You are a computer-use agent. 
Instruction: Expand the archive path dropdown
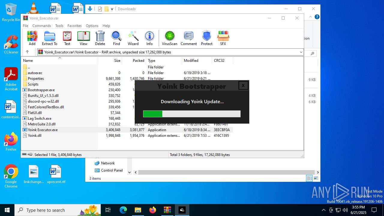point(301,52)
